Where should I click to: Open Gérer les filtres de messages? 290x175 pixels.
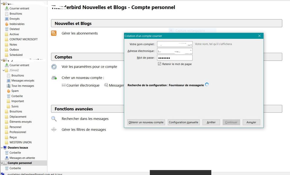[x=84, y=130]
